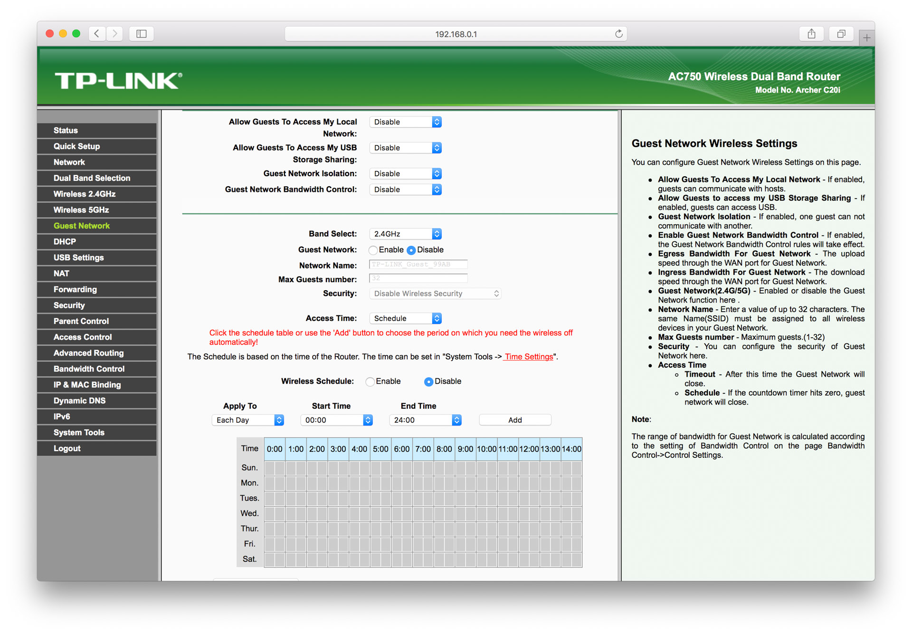This screenshot has height=634, width=912.
Task: Select the Guest Network menu item
Action: click(97, 226)
